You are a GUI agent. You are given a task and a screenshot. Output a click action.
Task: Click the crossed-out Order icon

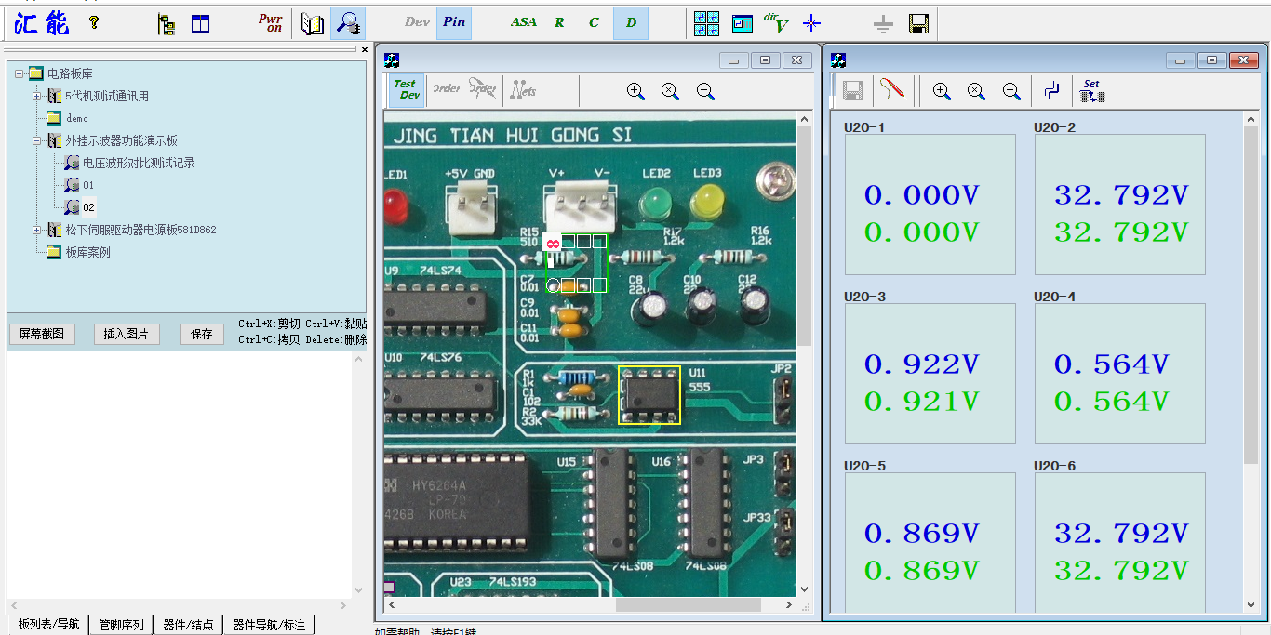pos(482,89)
